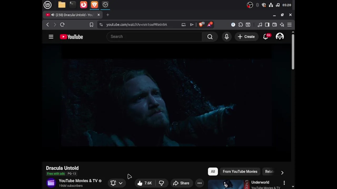Screen dimensions: 337x189
Task: Open more actions three-dot menu
Action: pos(200,183)
